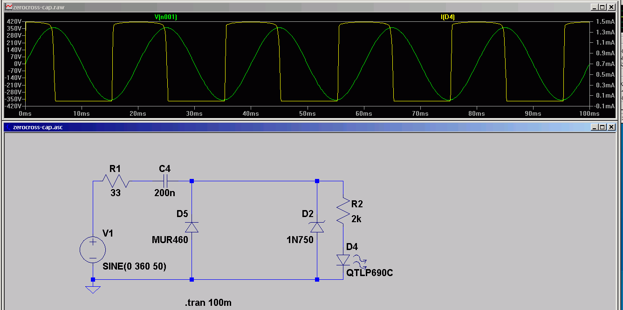Close the zerocross-cap.asc schematic window
This screenshot has height=310, width=623.
point(611,127)
